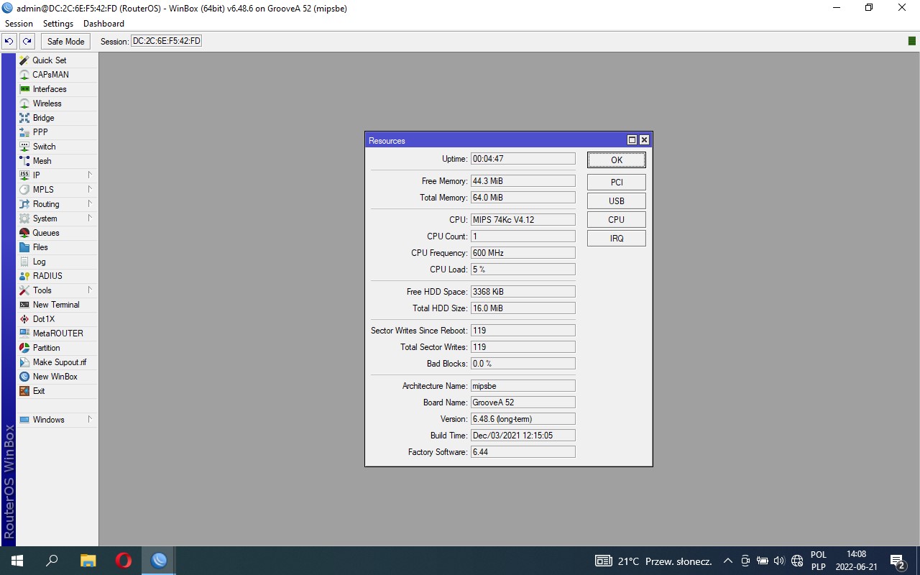Open the Session menu
Viewport: 920px width, 575px height.
click(x=19, y=24)
